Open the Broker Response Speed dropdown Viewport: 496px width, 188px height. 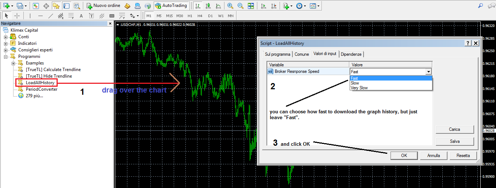(428, 72)
